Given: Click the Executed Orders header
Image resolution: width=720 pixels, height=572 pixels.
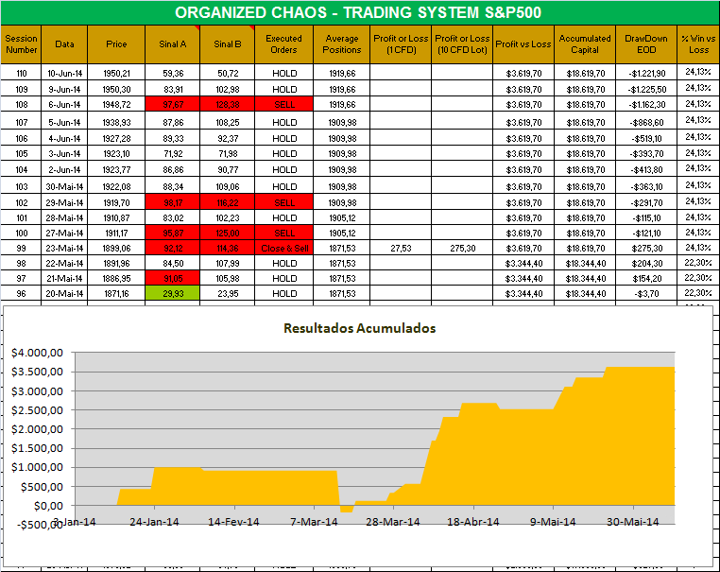Looking at the screenshot, I should click(283, 44).
